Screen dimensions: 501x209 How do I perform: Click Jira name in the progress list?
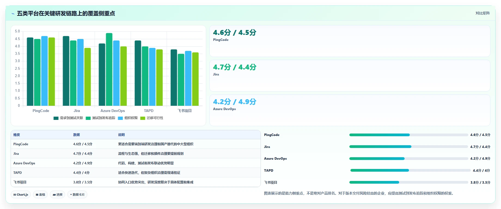pos(267,147)
